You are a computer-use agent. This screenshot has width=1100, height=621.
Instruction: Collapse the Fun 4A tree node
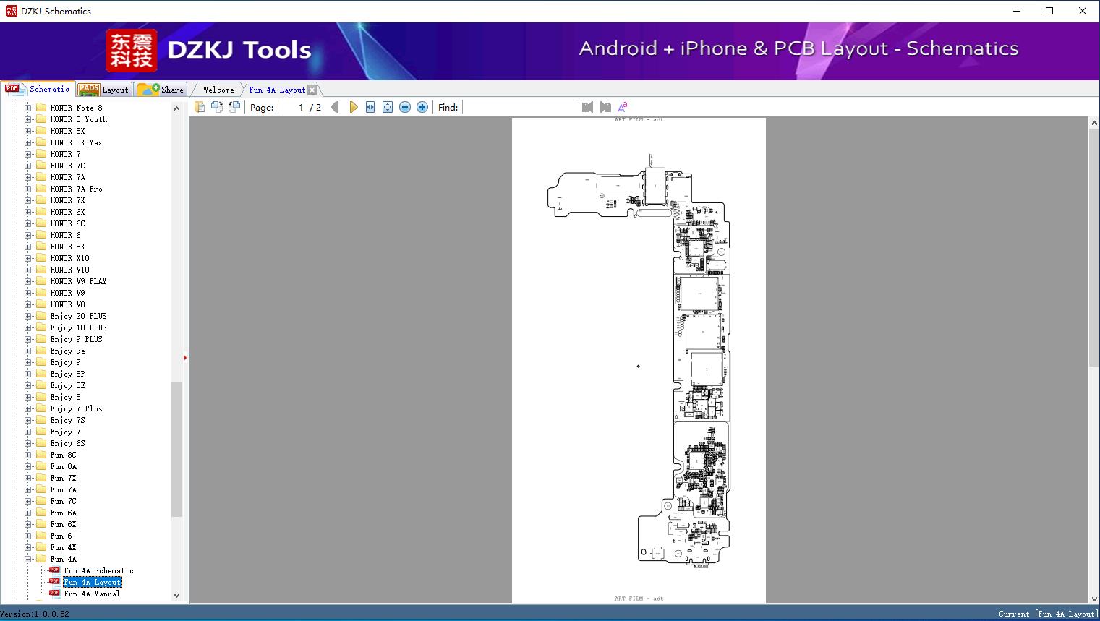[x=28, y=559]
